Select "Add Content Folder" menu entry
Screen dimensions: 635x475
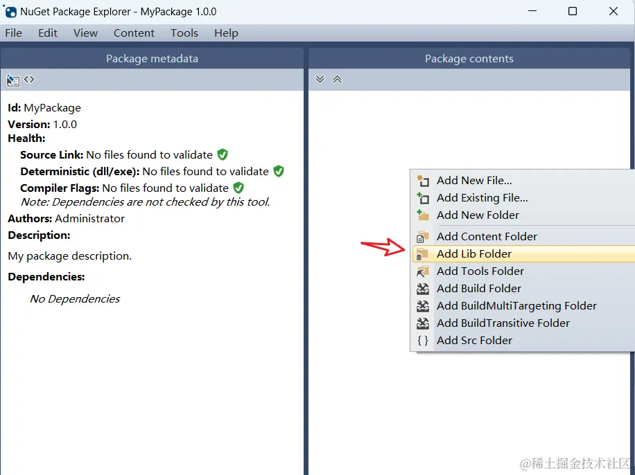[523, 237]
